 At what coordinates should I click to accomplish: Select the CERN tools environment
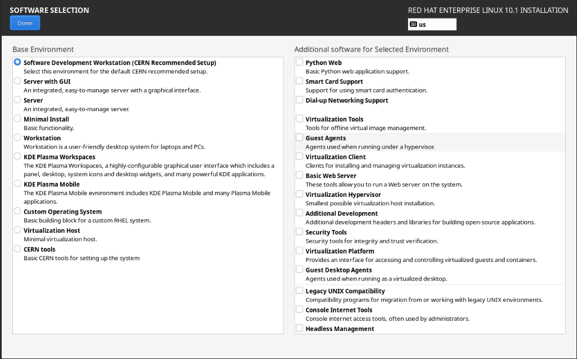click(x=17, y=250)
